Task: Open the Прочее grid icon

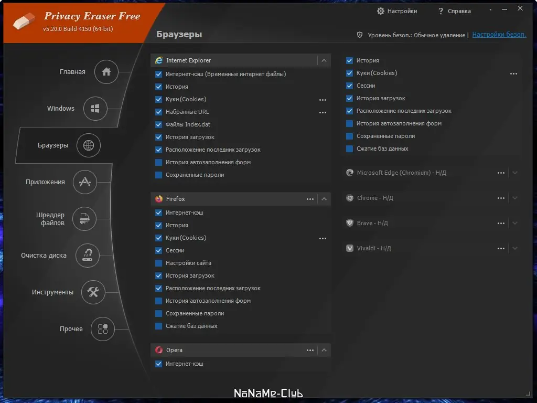Action: click(103, 329)
